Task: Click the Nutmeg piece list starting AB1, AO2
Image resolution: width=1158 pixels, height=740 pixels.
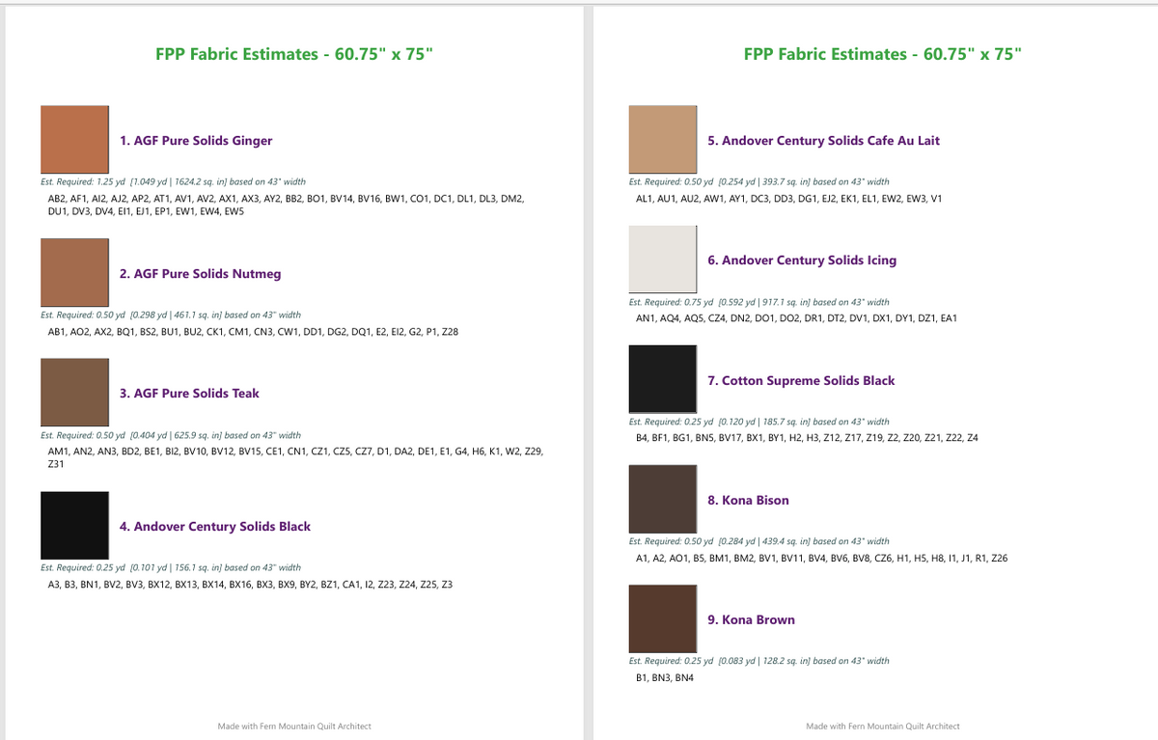Action: 253,332
